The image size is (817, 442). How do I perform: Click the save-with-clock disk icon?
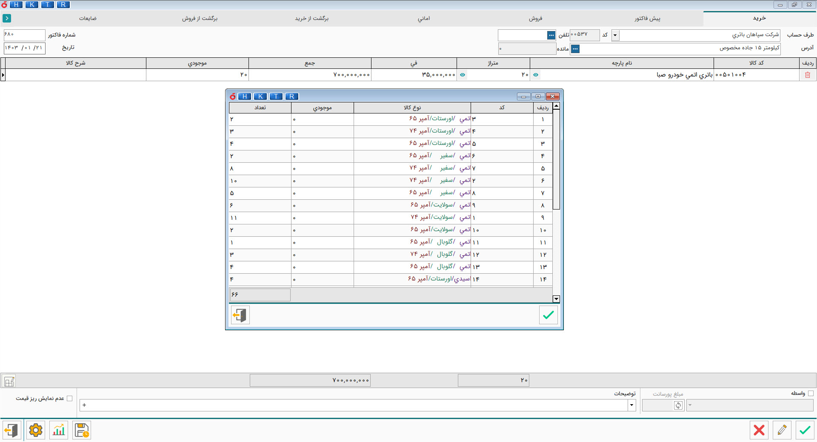[x=82, y=430]
